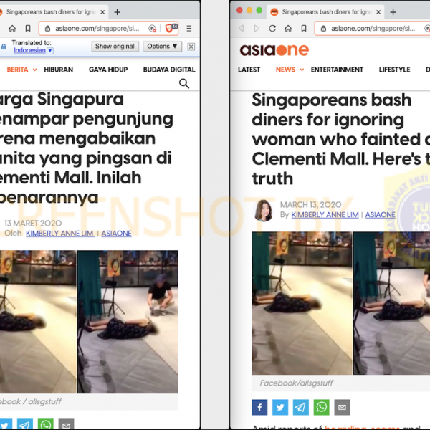This screenshot has width=430, height=430.
Task: Click back arrow in right browser window
Action: (242, 28)
